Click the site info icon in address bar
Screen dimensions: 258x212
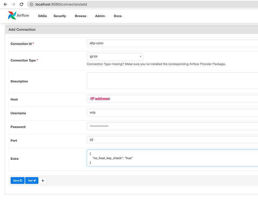32,5
